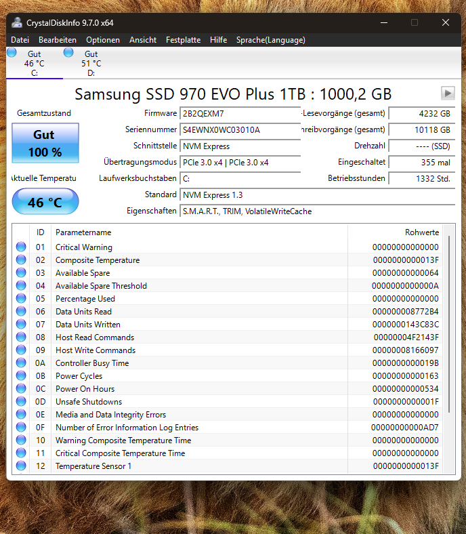The width and height of the screenshot is (466, 534).
Task: Select the Power On Hours parameter name
Action: click(x=85, y=388)
